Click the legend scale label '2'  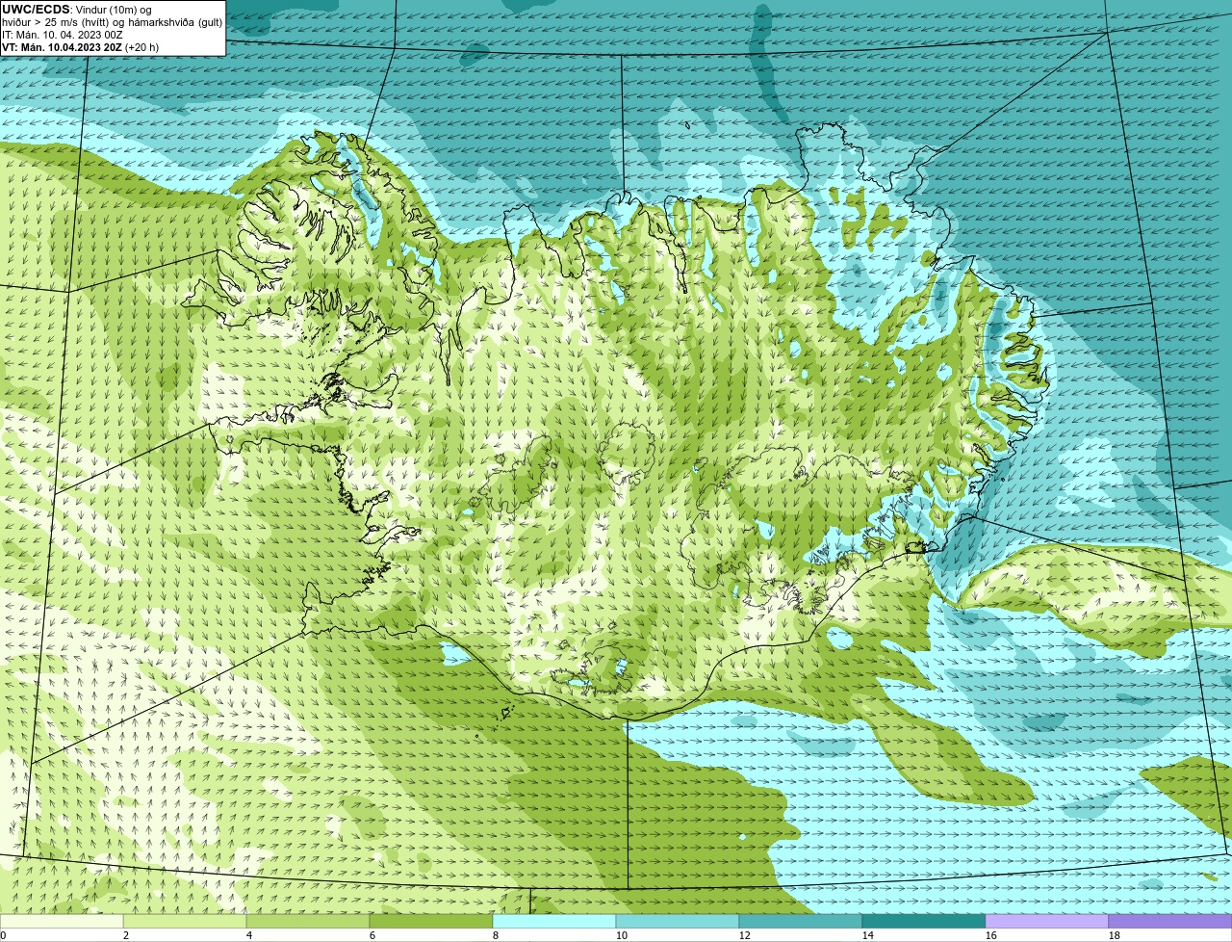[126, 935]
